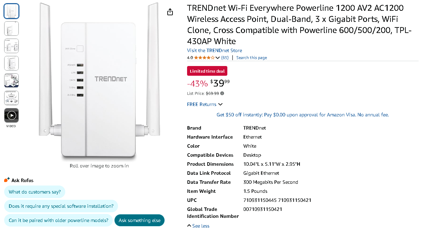The height and width of the screenshot is (230, 421).
Task: Click the Limited time deal badge
Action: 207,71
